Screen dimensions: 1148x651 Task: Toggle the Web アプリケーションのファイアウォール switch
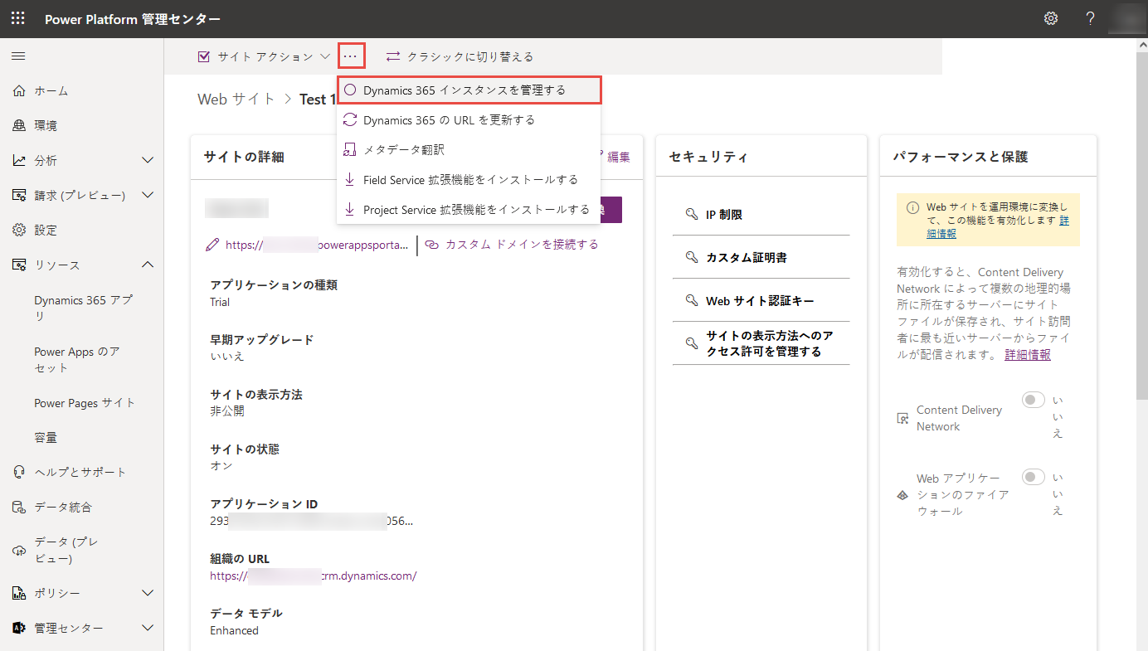pyautogui.click(x=1034, y=477)
